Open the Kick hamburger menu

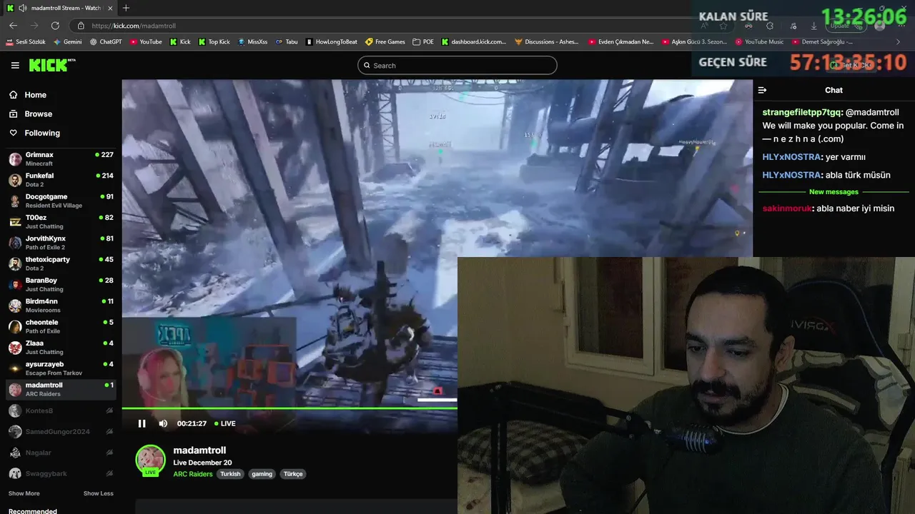[x=15, y=65]
